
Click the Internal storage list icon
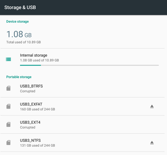[x=8, y=59]
